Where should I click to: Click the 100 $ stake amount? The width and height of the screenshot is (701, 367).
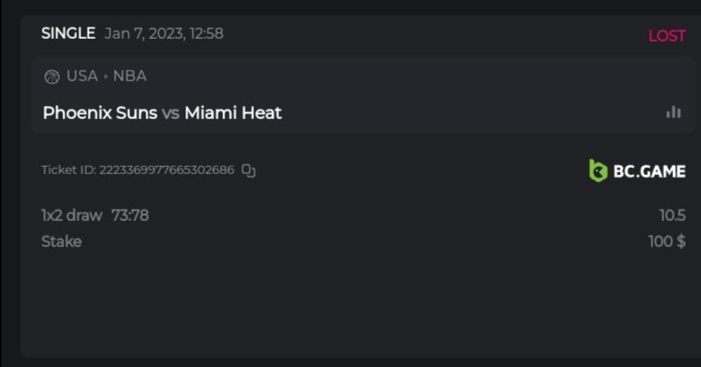(x=667, y=242)
